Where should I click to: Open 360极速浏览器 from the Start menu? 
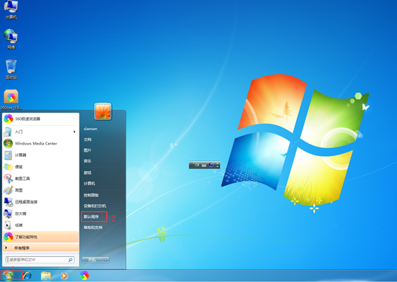pos(41,119)
